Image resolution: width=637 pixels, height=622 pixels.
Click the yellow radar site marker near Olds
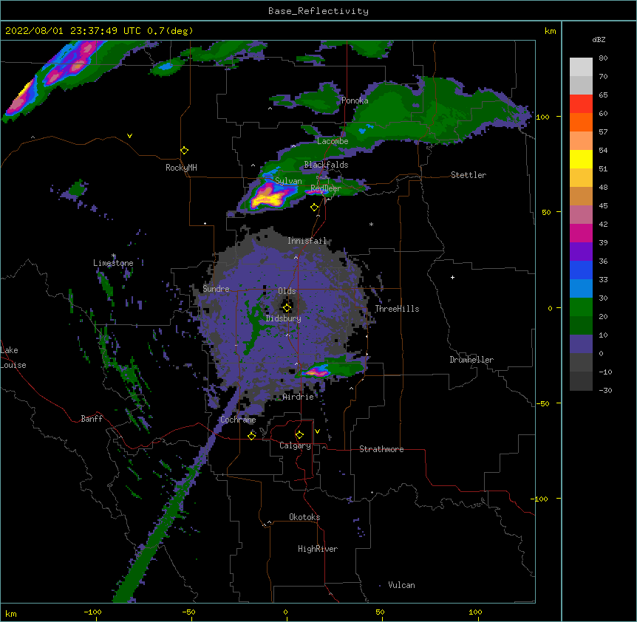point(287,307)
